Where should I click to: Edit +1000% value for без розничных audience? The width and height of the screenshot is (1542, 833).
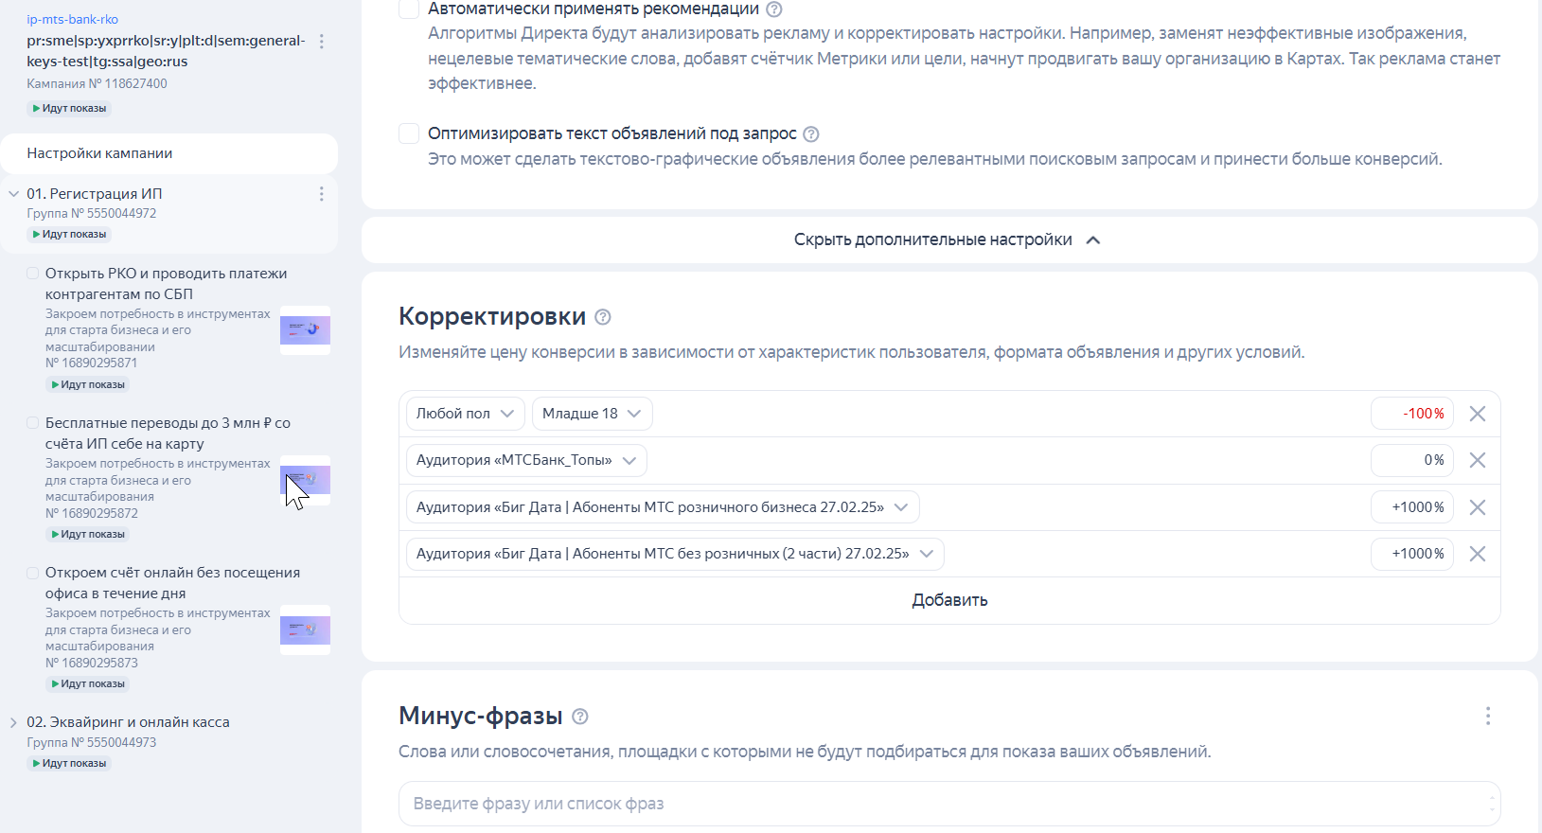coord(1412,554)
